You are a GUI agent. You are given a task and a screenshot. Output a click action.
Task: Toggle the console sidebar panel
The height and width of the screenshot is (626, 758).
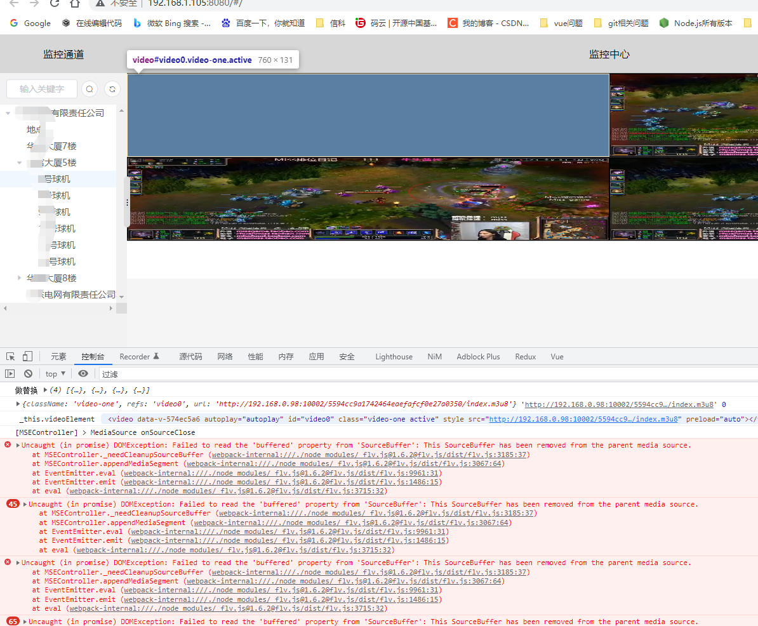(9, 373)
